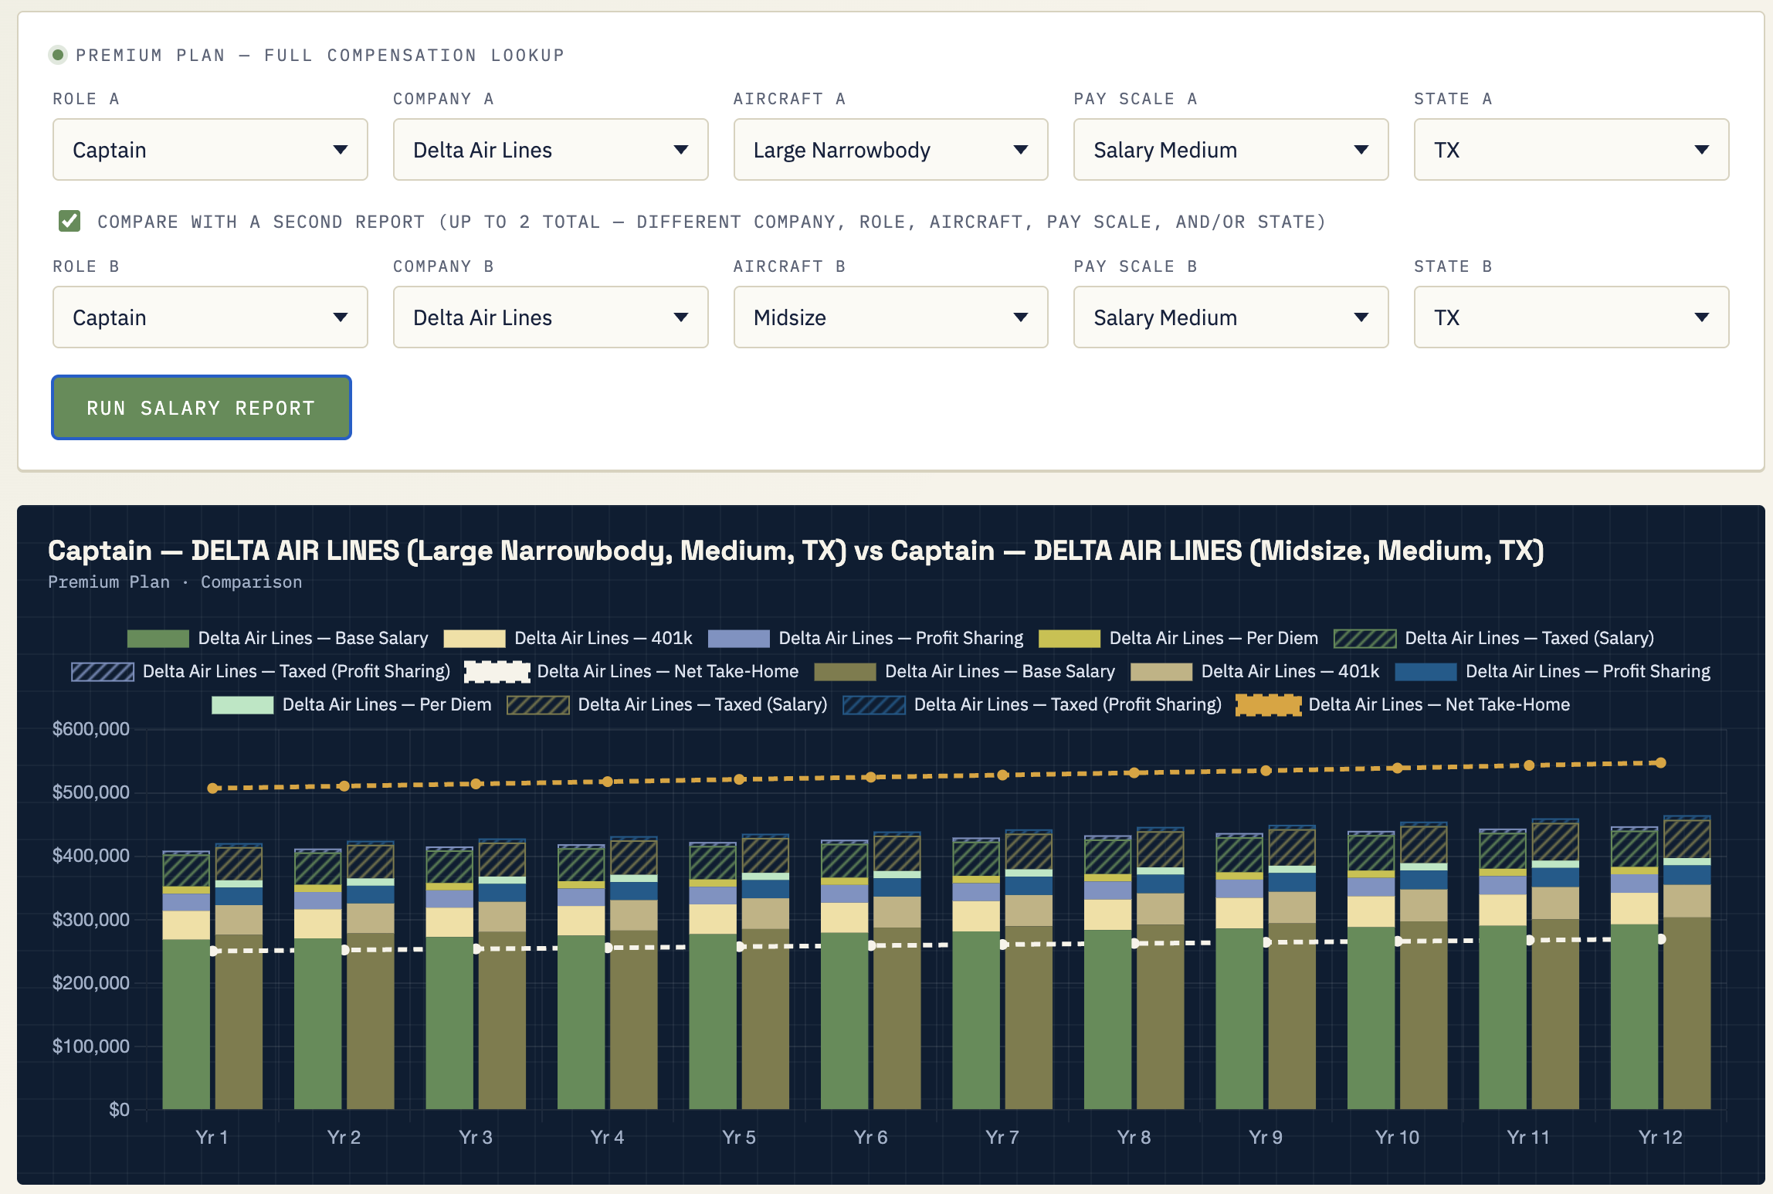This screenshot has width=1773, height=1194.
Task: Run the salary report
Action: click(x=202, y=408)
